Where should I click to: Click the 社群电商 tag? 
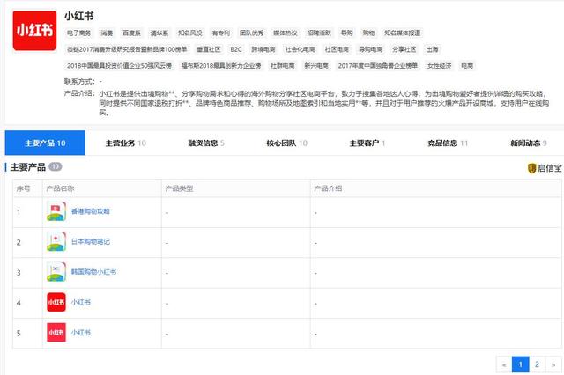tap(282, 66)
